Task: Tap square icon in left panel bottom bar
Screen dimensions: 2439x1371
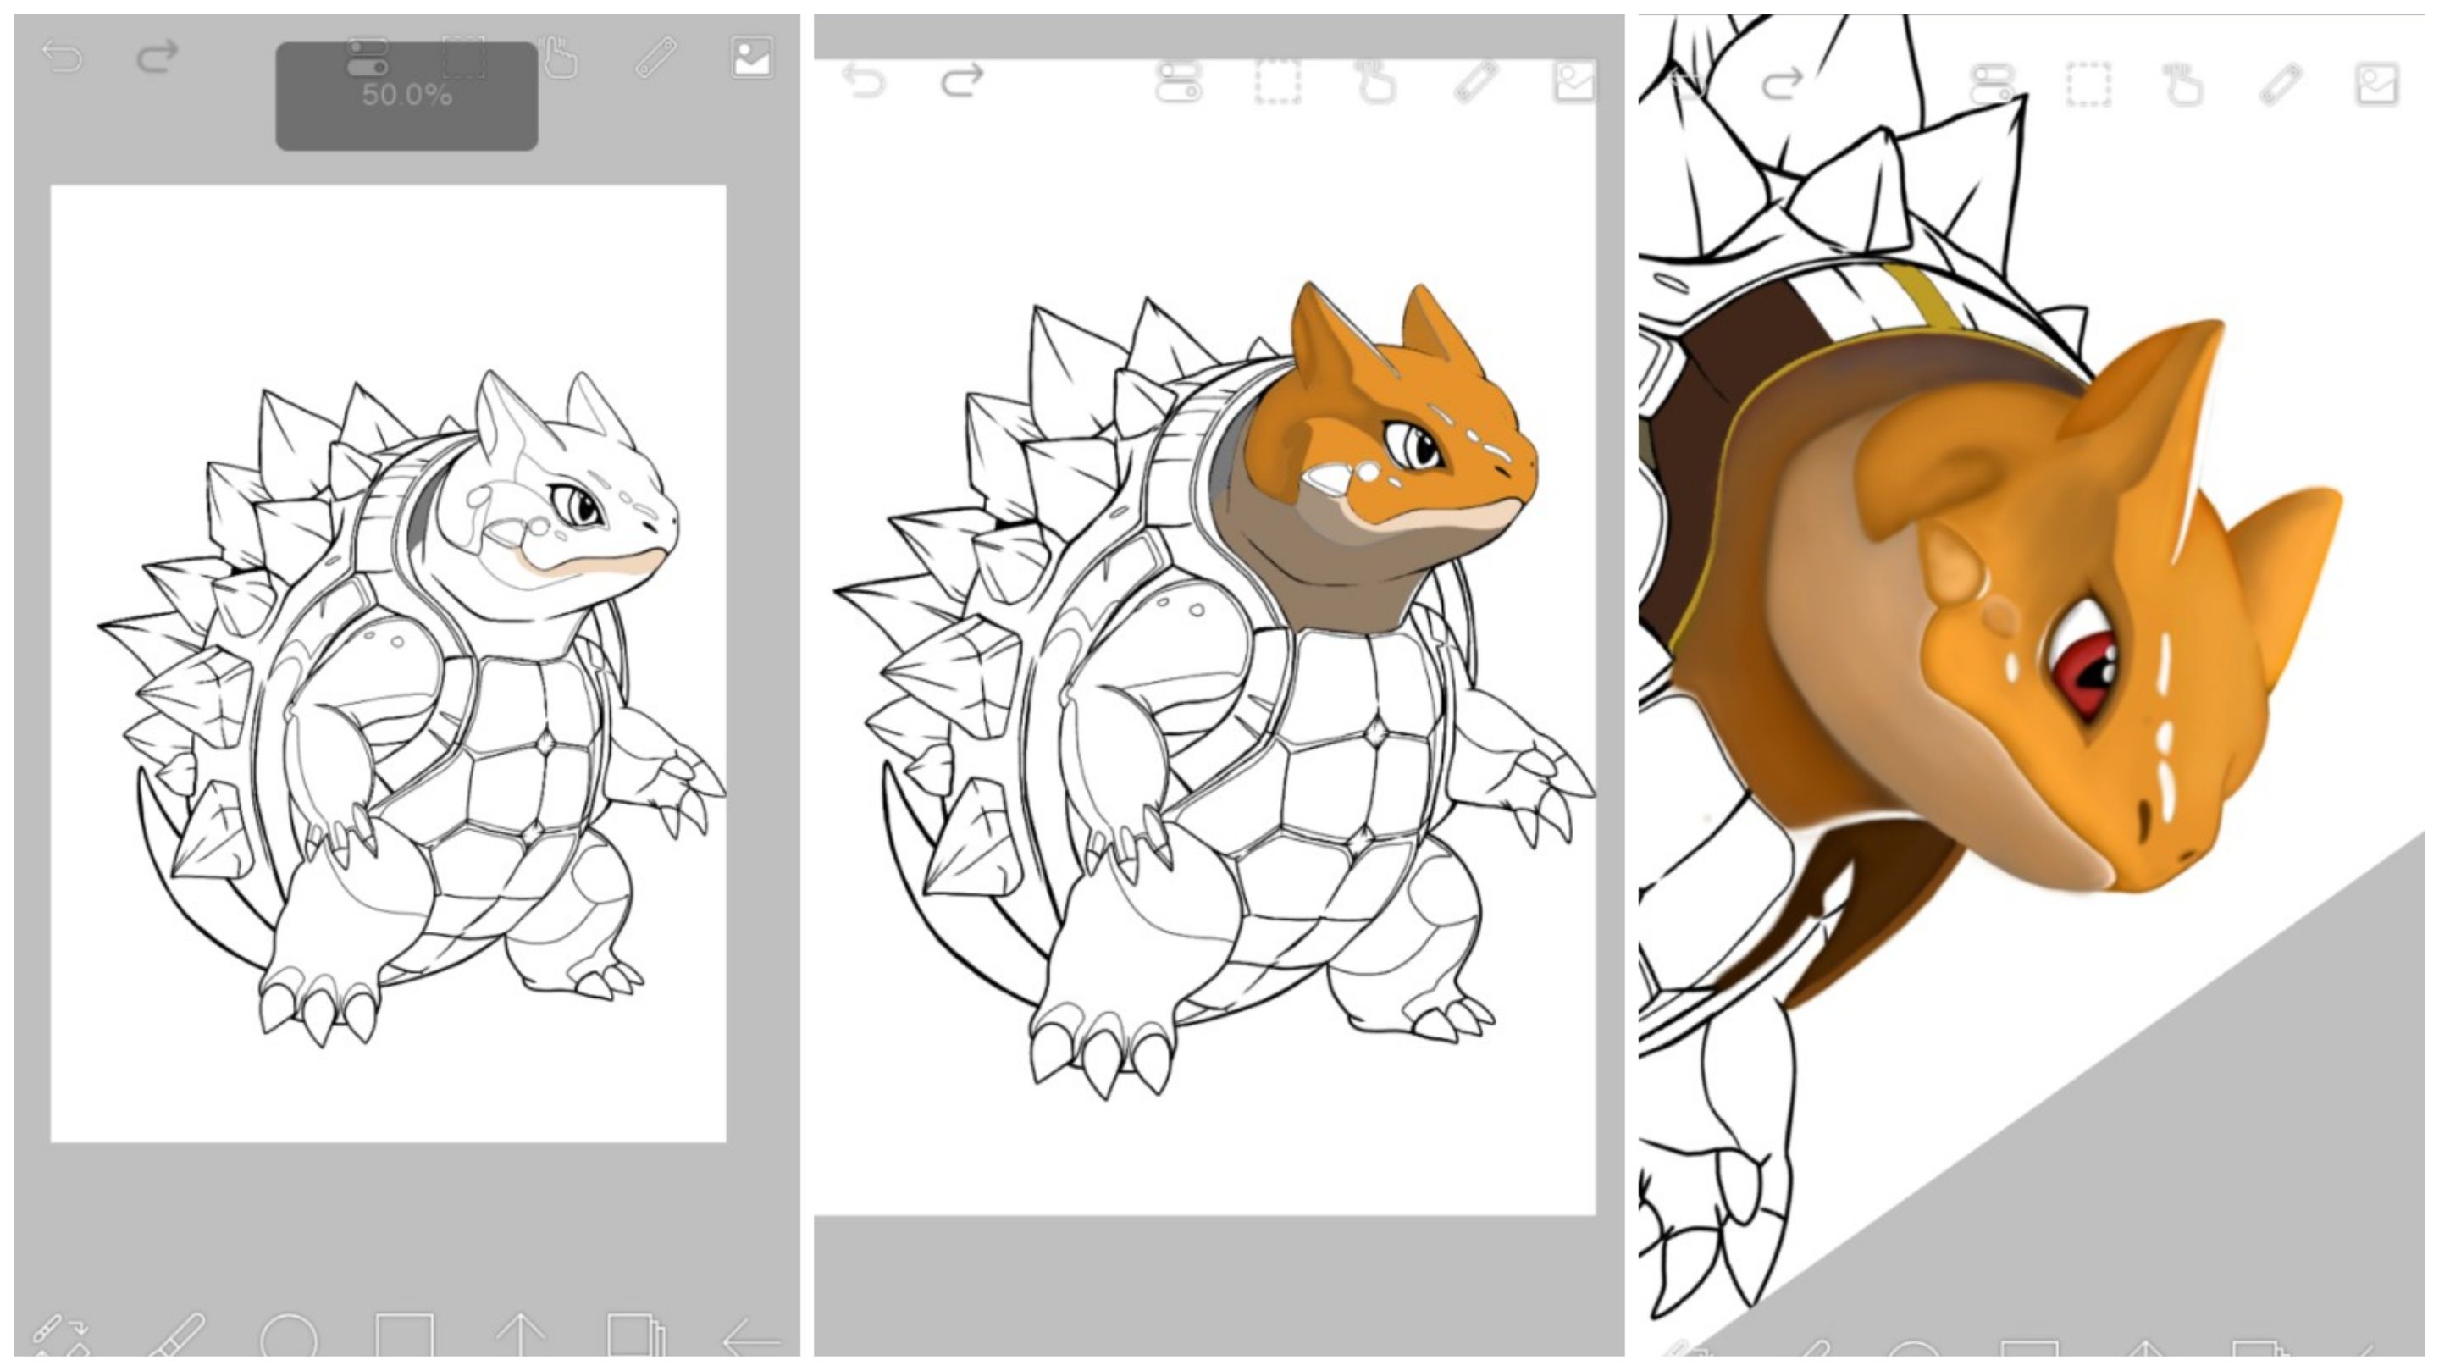Action: pyautogui.click(x=404, y=1336)
